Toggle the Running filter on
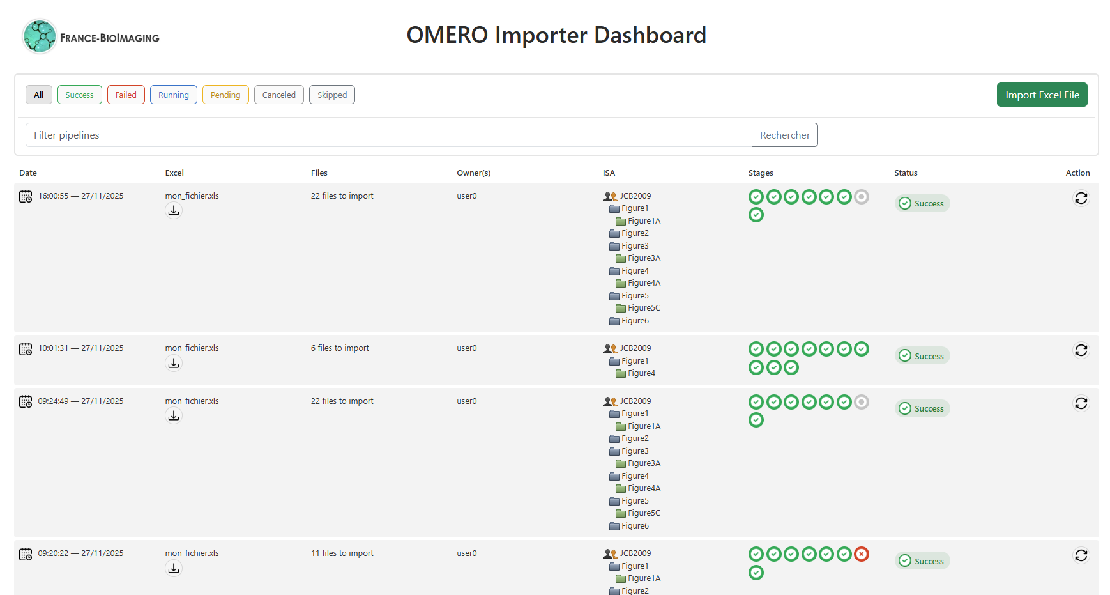The width and height of the screenshot is (1110, 595). (x=173, y=95)
